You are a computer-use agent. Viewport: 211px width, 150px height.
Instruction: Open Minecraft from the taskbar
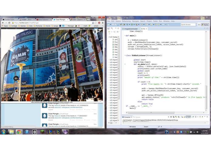43,132
